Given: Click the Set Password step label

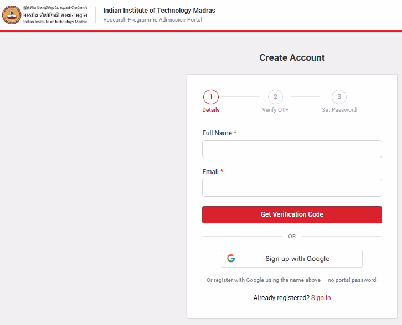Looking at the screenshot, I should point(339,110).
